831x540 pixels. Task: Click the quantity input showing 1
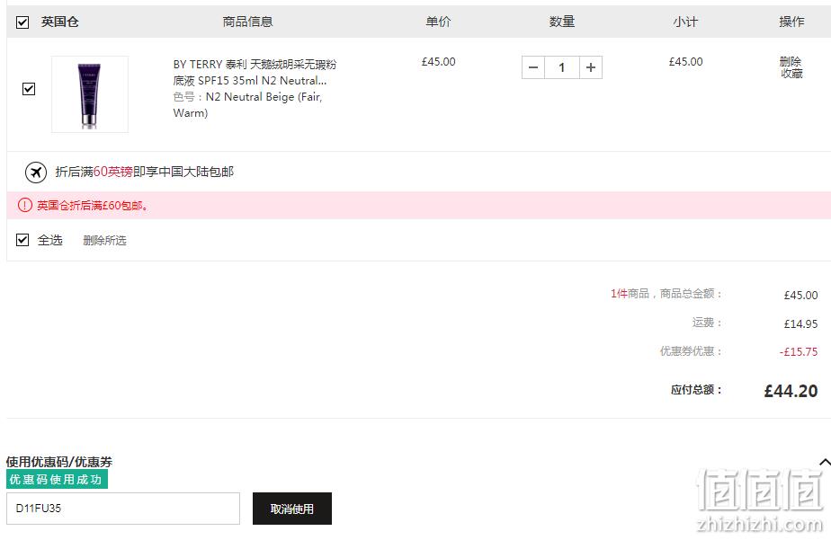click(562, 67)
